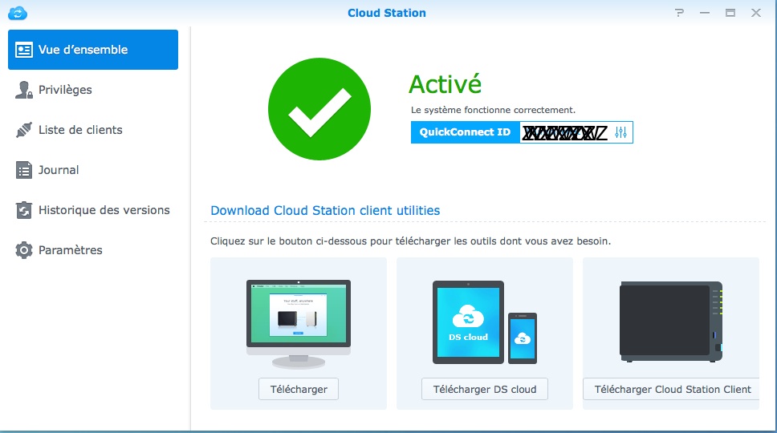Click the 'Activé' status text
777x433 pixels.
click(x=445, y=84)
